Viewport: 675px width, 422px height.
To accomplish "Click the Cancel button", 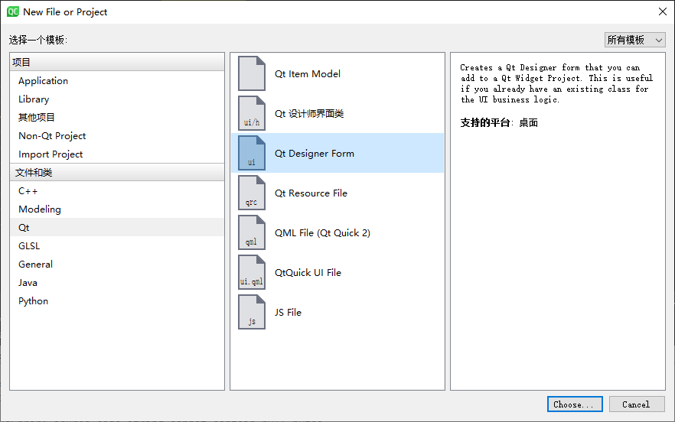I will tap(637, 404).
